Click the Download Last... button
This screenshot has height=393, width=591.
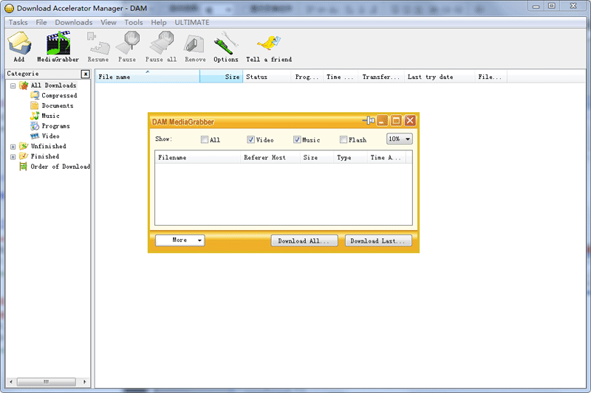tap(378, 241)
